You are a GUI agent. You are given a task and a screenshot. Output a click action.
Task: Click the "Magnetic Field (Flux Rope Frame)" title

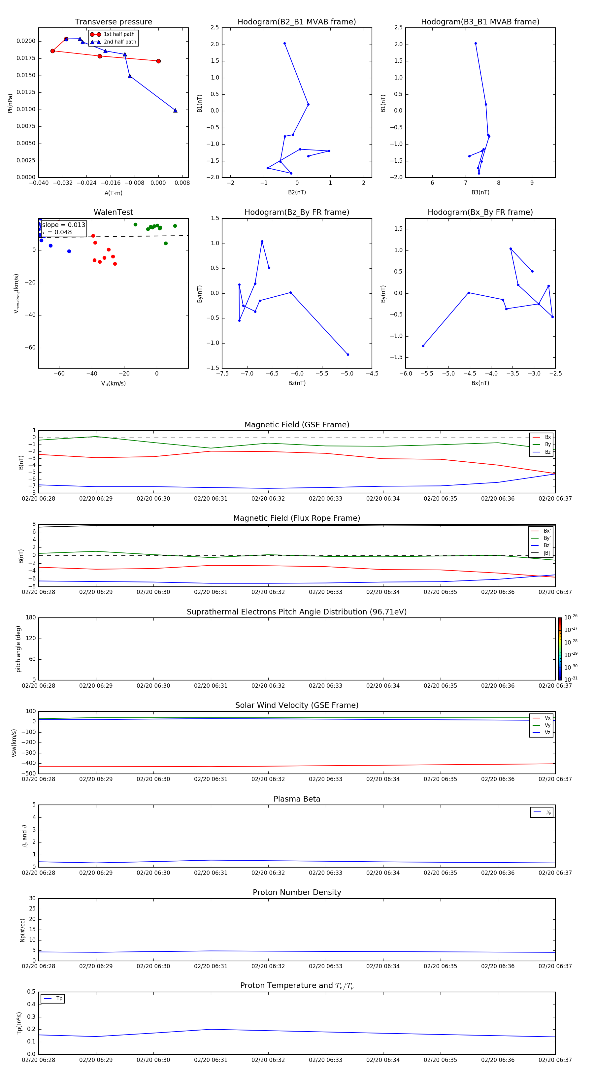[297, 518]
